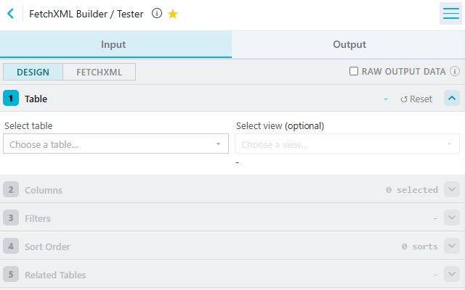Open the hamburger menu
This screenshot has width=465, height=290.
450,13
